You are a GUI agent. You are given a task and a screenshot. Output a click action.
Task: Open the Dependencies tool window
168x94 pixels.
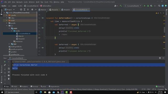point(54,86)
